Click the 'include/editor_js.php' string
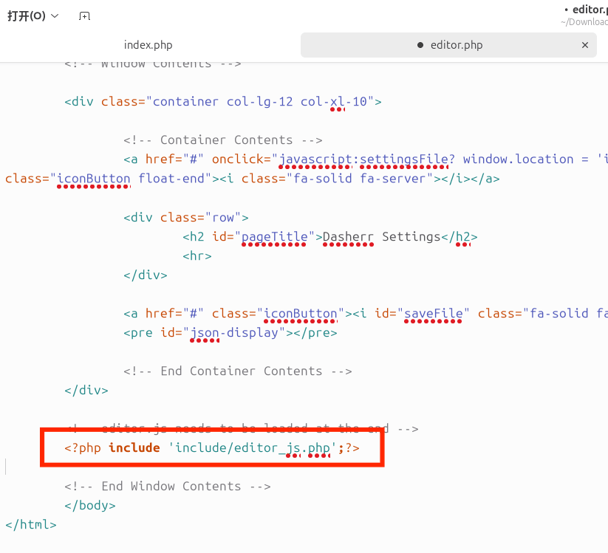The height and width of the screenshot is (553, 608). tap(253, 447)
